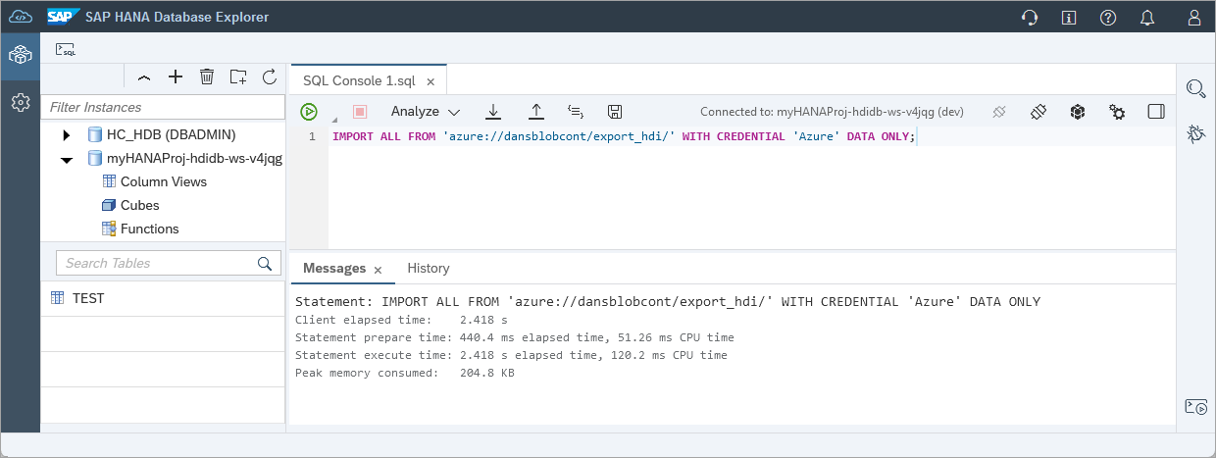Add a database instance with plus icon

click(x=176, y=76)
